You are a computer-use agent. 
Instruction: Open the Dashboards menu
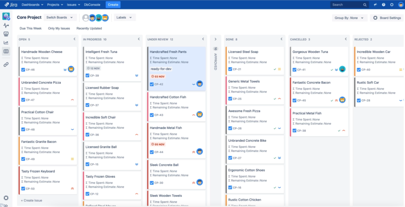coord(32,5)
